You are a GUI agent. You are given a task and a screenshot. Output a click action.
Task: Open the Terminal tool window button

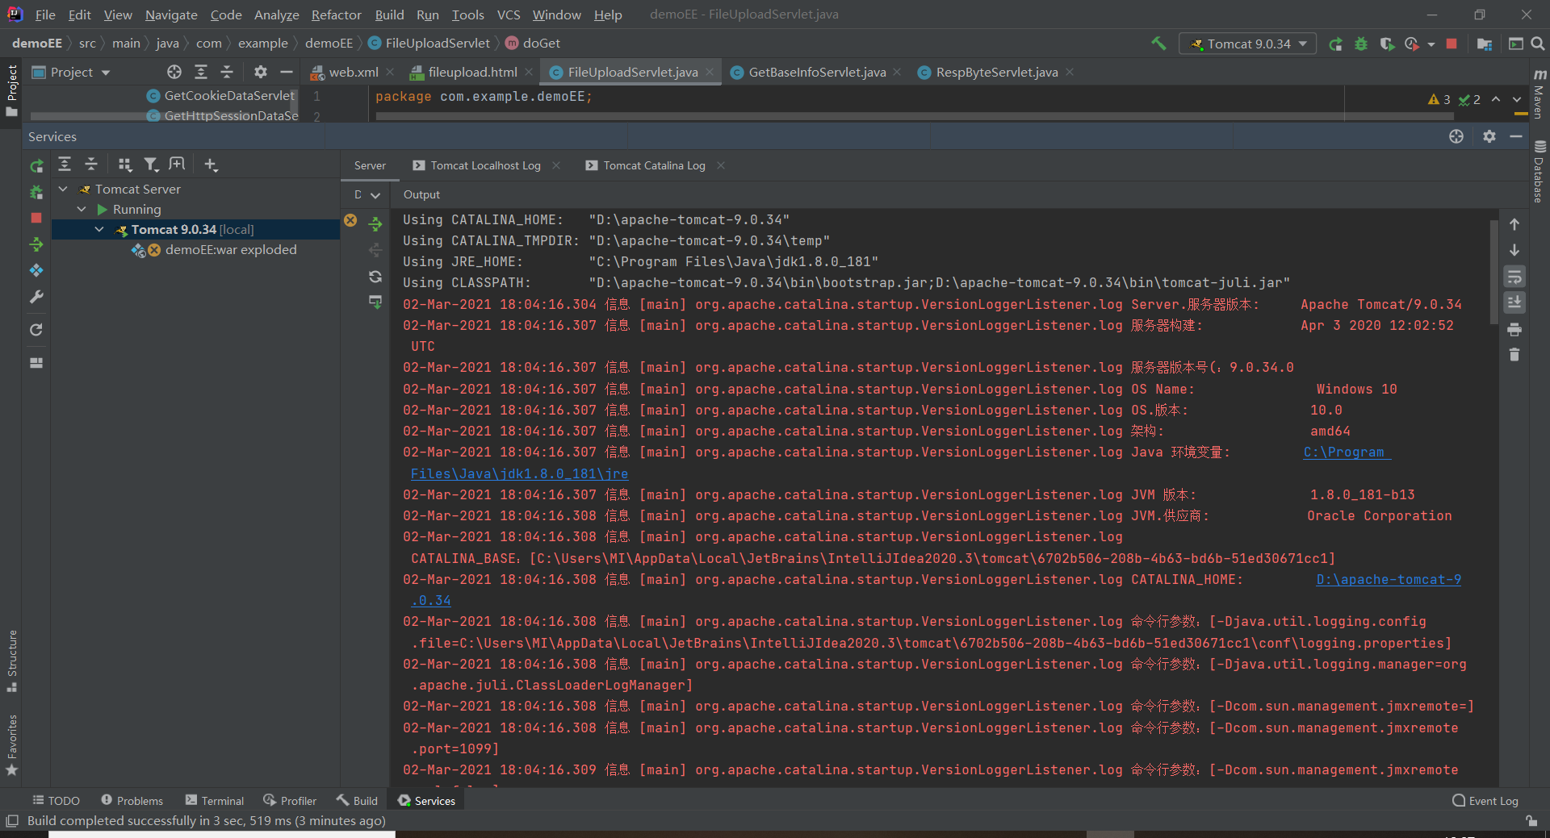pyautogui.click(x=215, y=801)
